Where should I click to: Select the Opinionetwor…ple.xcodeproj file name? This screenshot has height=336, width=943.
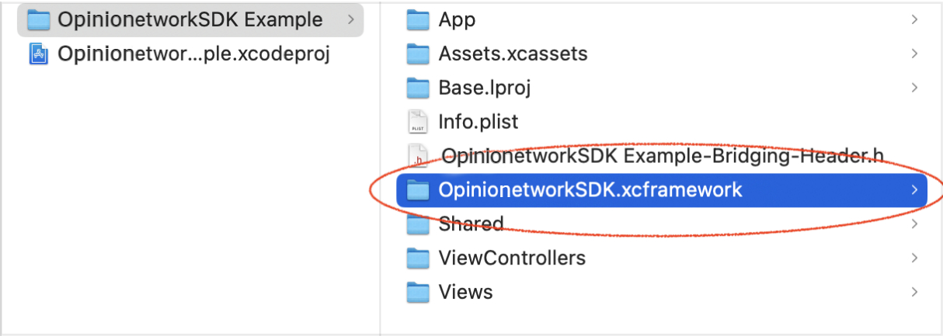click(194, 54)
